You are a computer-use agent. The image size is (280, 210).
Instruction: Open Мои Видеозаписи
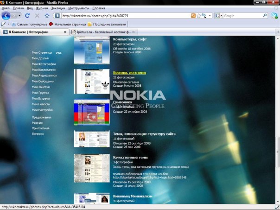click(44, 70)
